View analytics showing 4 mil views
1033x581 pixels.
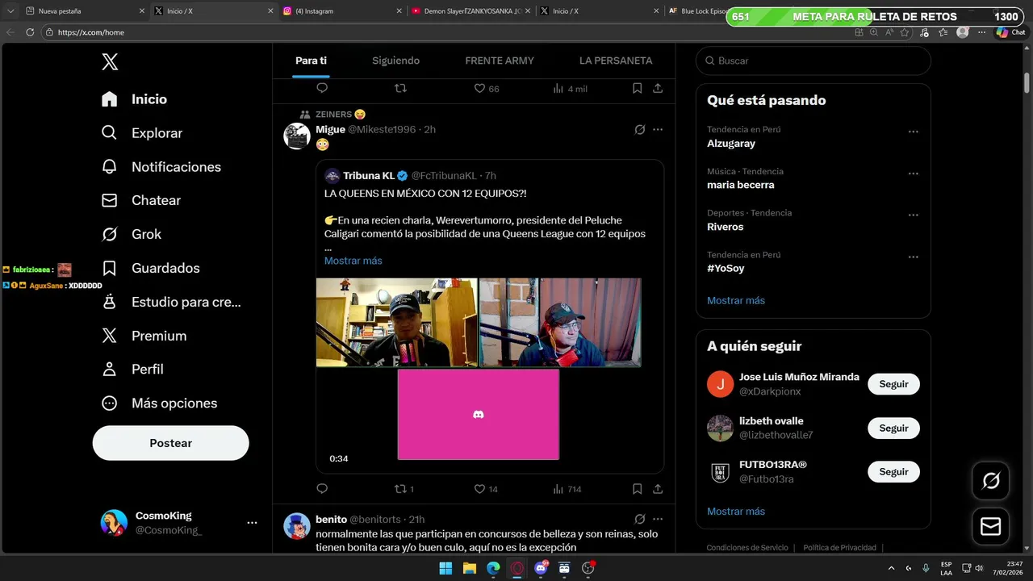(570, 88)
